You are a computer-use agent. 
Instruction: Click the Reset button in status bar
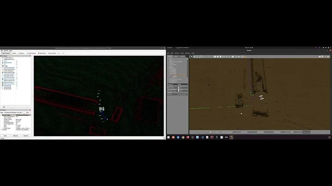coord(2,138)
